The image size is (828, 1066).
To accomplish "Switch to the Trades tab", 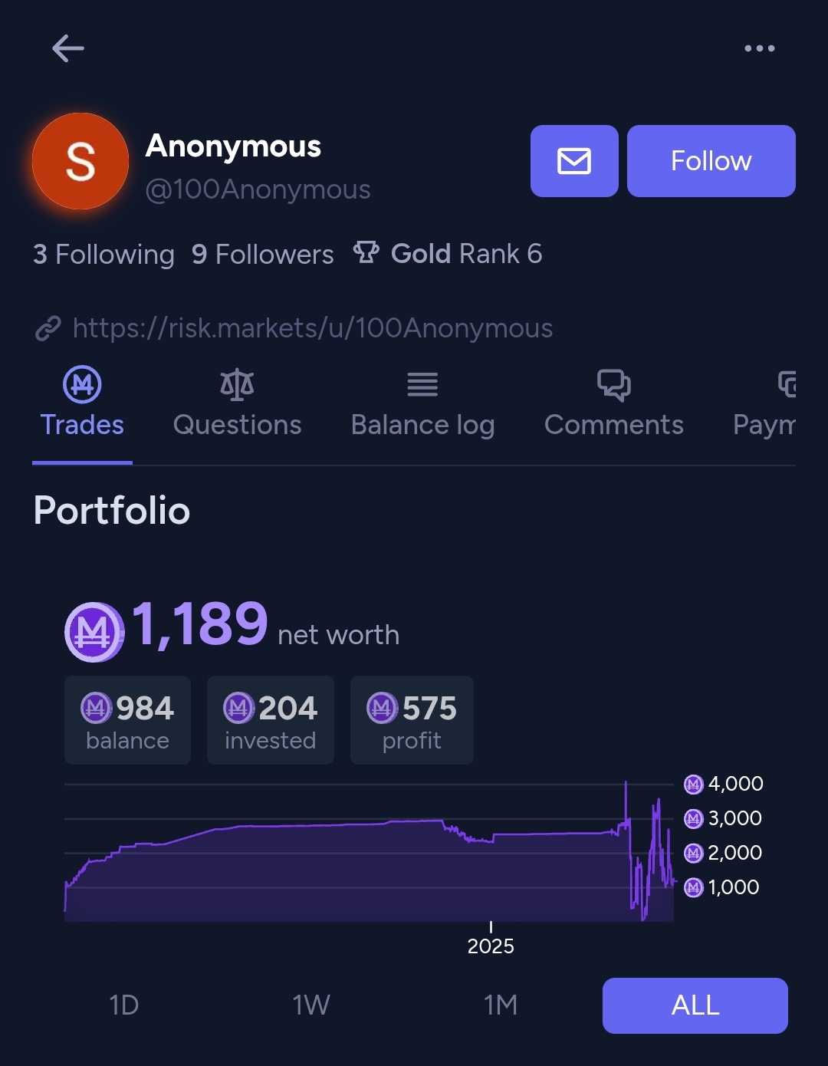I will pyautogui.click(x=82, y=404).
